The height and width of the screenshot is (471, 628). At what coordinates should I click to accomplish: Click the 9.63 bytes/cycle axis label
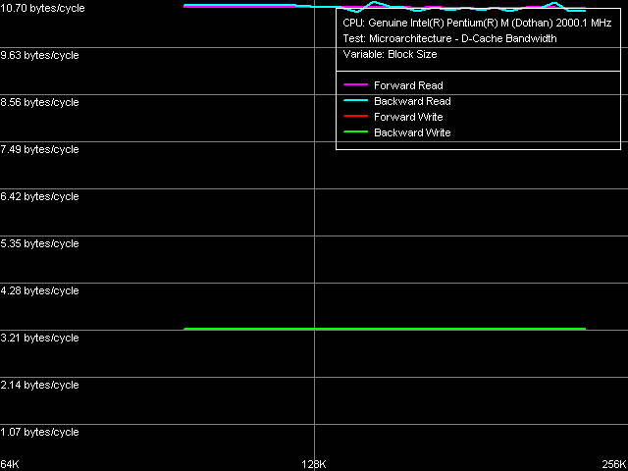39,55
